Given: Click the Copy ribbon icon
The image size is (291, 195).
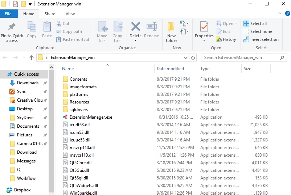Looking at the screenshot, I should tap(32, 27).
